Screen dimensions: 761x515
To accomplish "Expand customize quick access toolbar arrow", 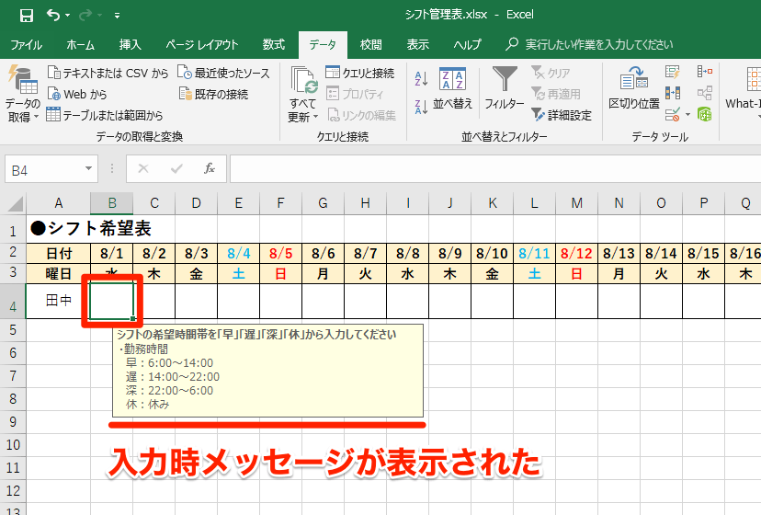I will pyautogui.click(x=117, y=16).
